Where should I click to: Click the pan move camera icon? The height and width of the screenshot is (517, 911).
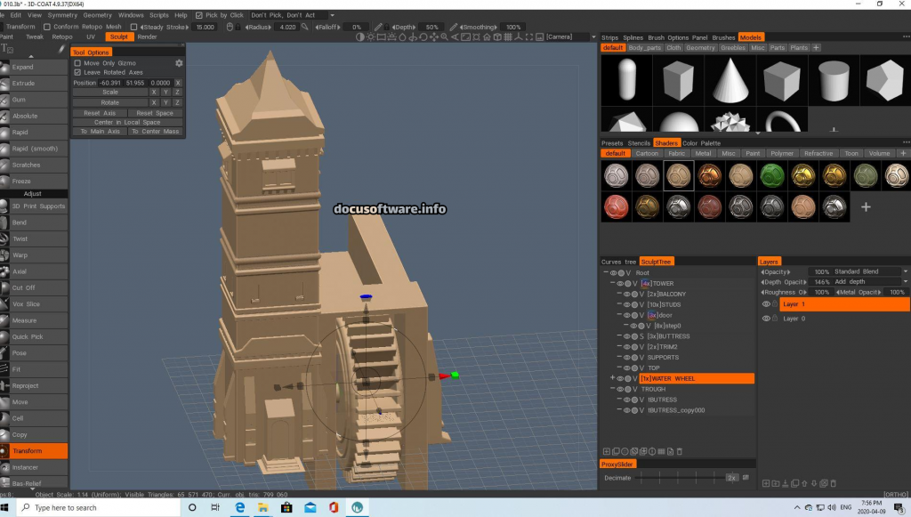click(x=434, y=36)
